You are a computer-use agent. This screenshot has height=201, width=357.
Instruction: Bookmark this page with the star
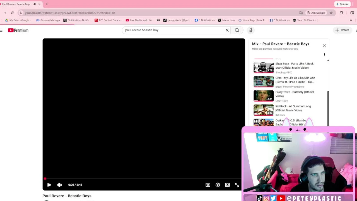[331, 13]
